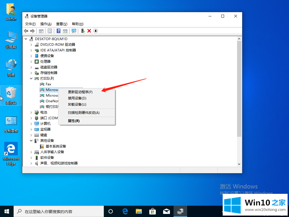Select 属性(R) in the context menu
This screenshot has width=289, height=217.
tap(74, 121)
